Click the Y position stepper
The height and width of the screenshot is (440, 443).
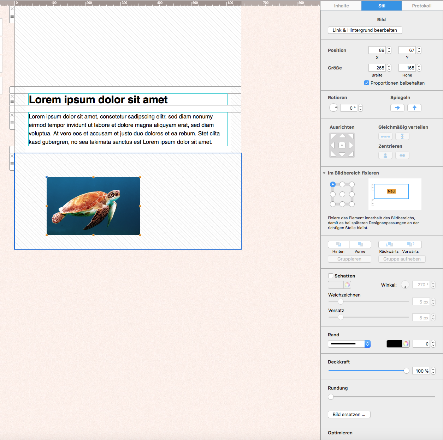[x=419, y=50]
